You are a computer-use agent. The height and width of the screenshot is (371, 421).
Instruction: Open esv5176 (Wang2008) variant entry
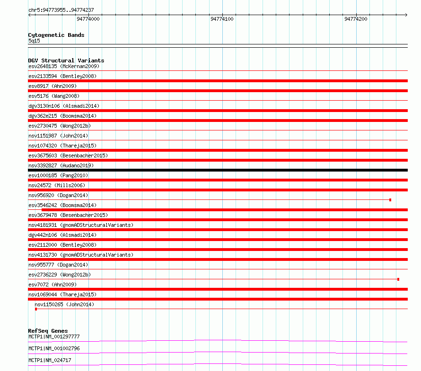(x=54, y=96)
